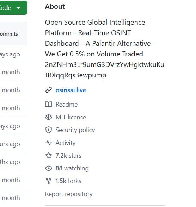Open the Security policy link
This screenshot has width=196, height=207.
coord(75,130)
